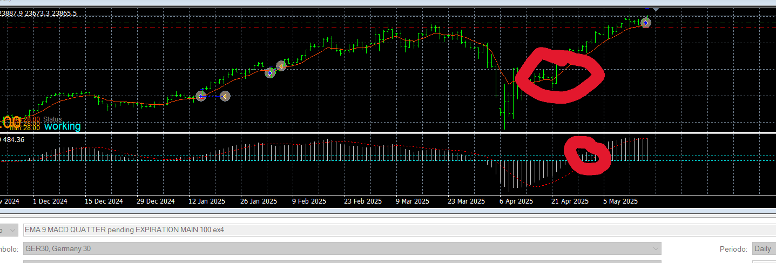
Task: Open the Daily period dropdown
Action: pyautogui.click(x=764, y=249)
